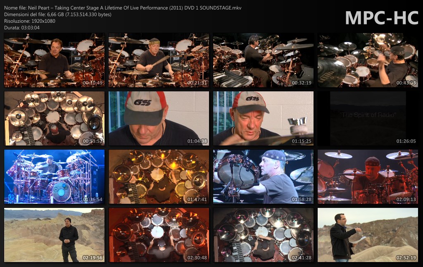Select the red-lit drummer thumbnail 02:09:13
423x267 pixels.
click(x=368, y=177)
